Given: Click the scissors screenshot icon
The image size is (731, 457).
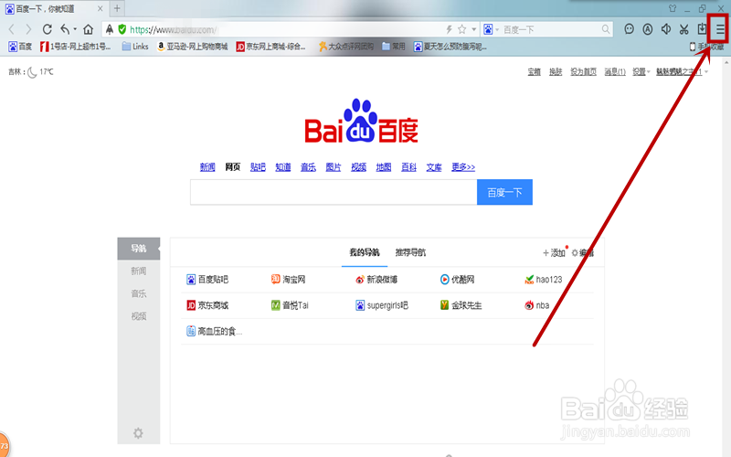Looking at the screenshot, I should coord(683,29).
